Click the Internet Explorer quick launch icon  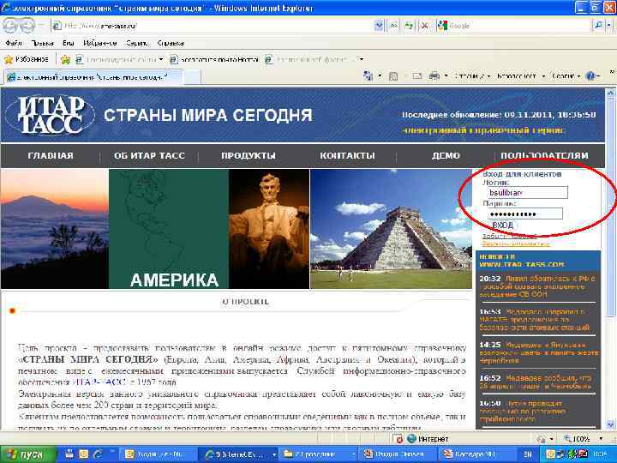pos(98,454)
